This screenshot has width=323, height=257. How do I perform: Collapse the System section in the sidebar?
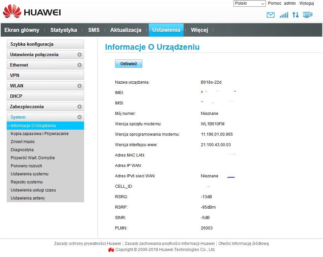pos(80,117)
